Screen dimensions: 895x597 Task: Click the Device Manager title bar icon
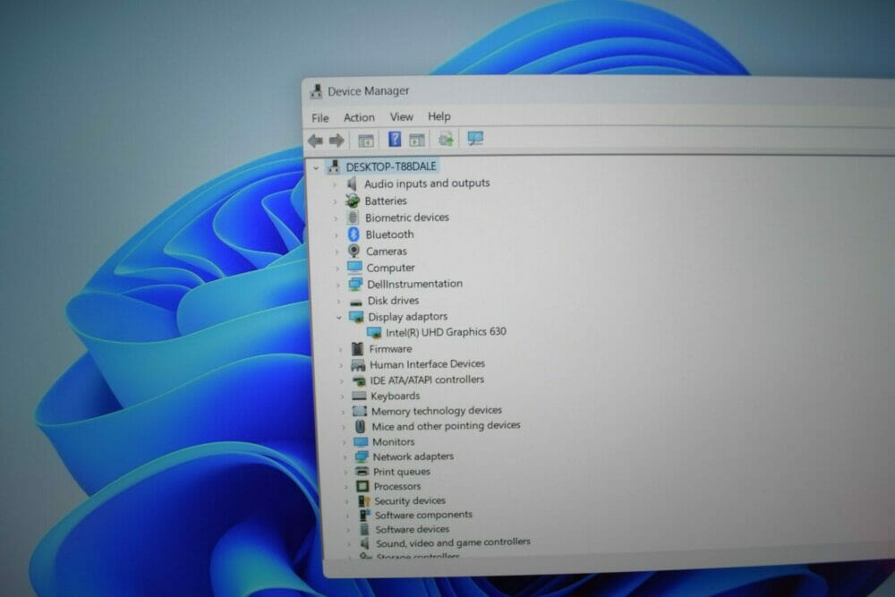tap(316, 91)
